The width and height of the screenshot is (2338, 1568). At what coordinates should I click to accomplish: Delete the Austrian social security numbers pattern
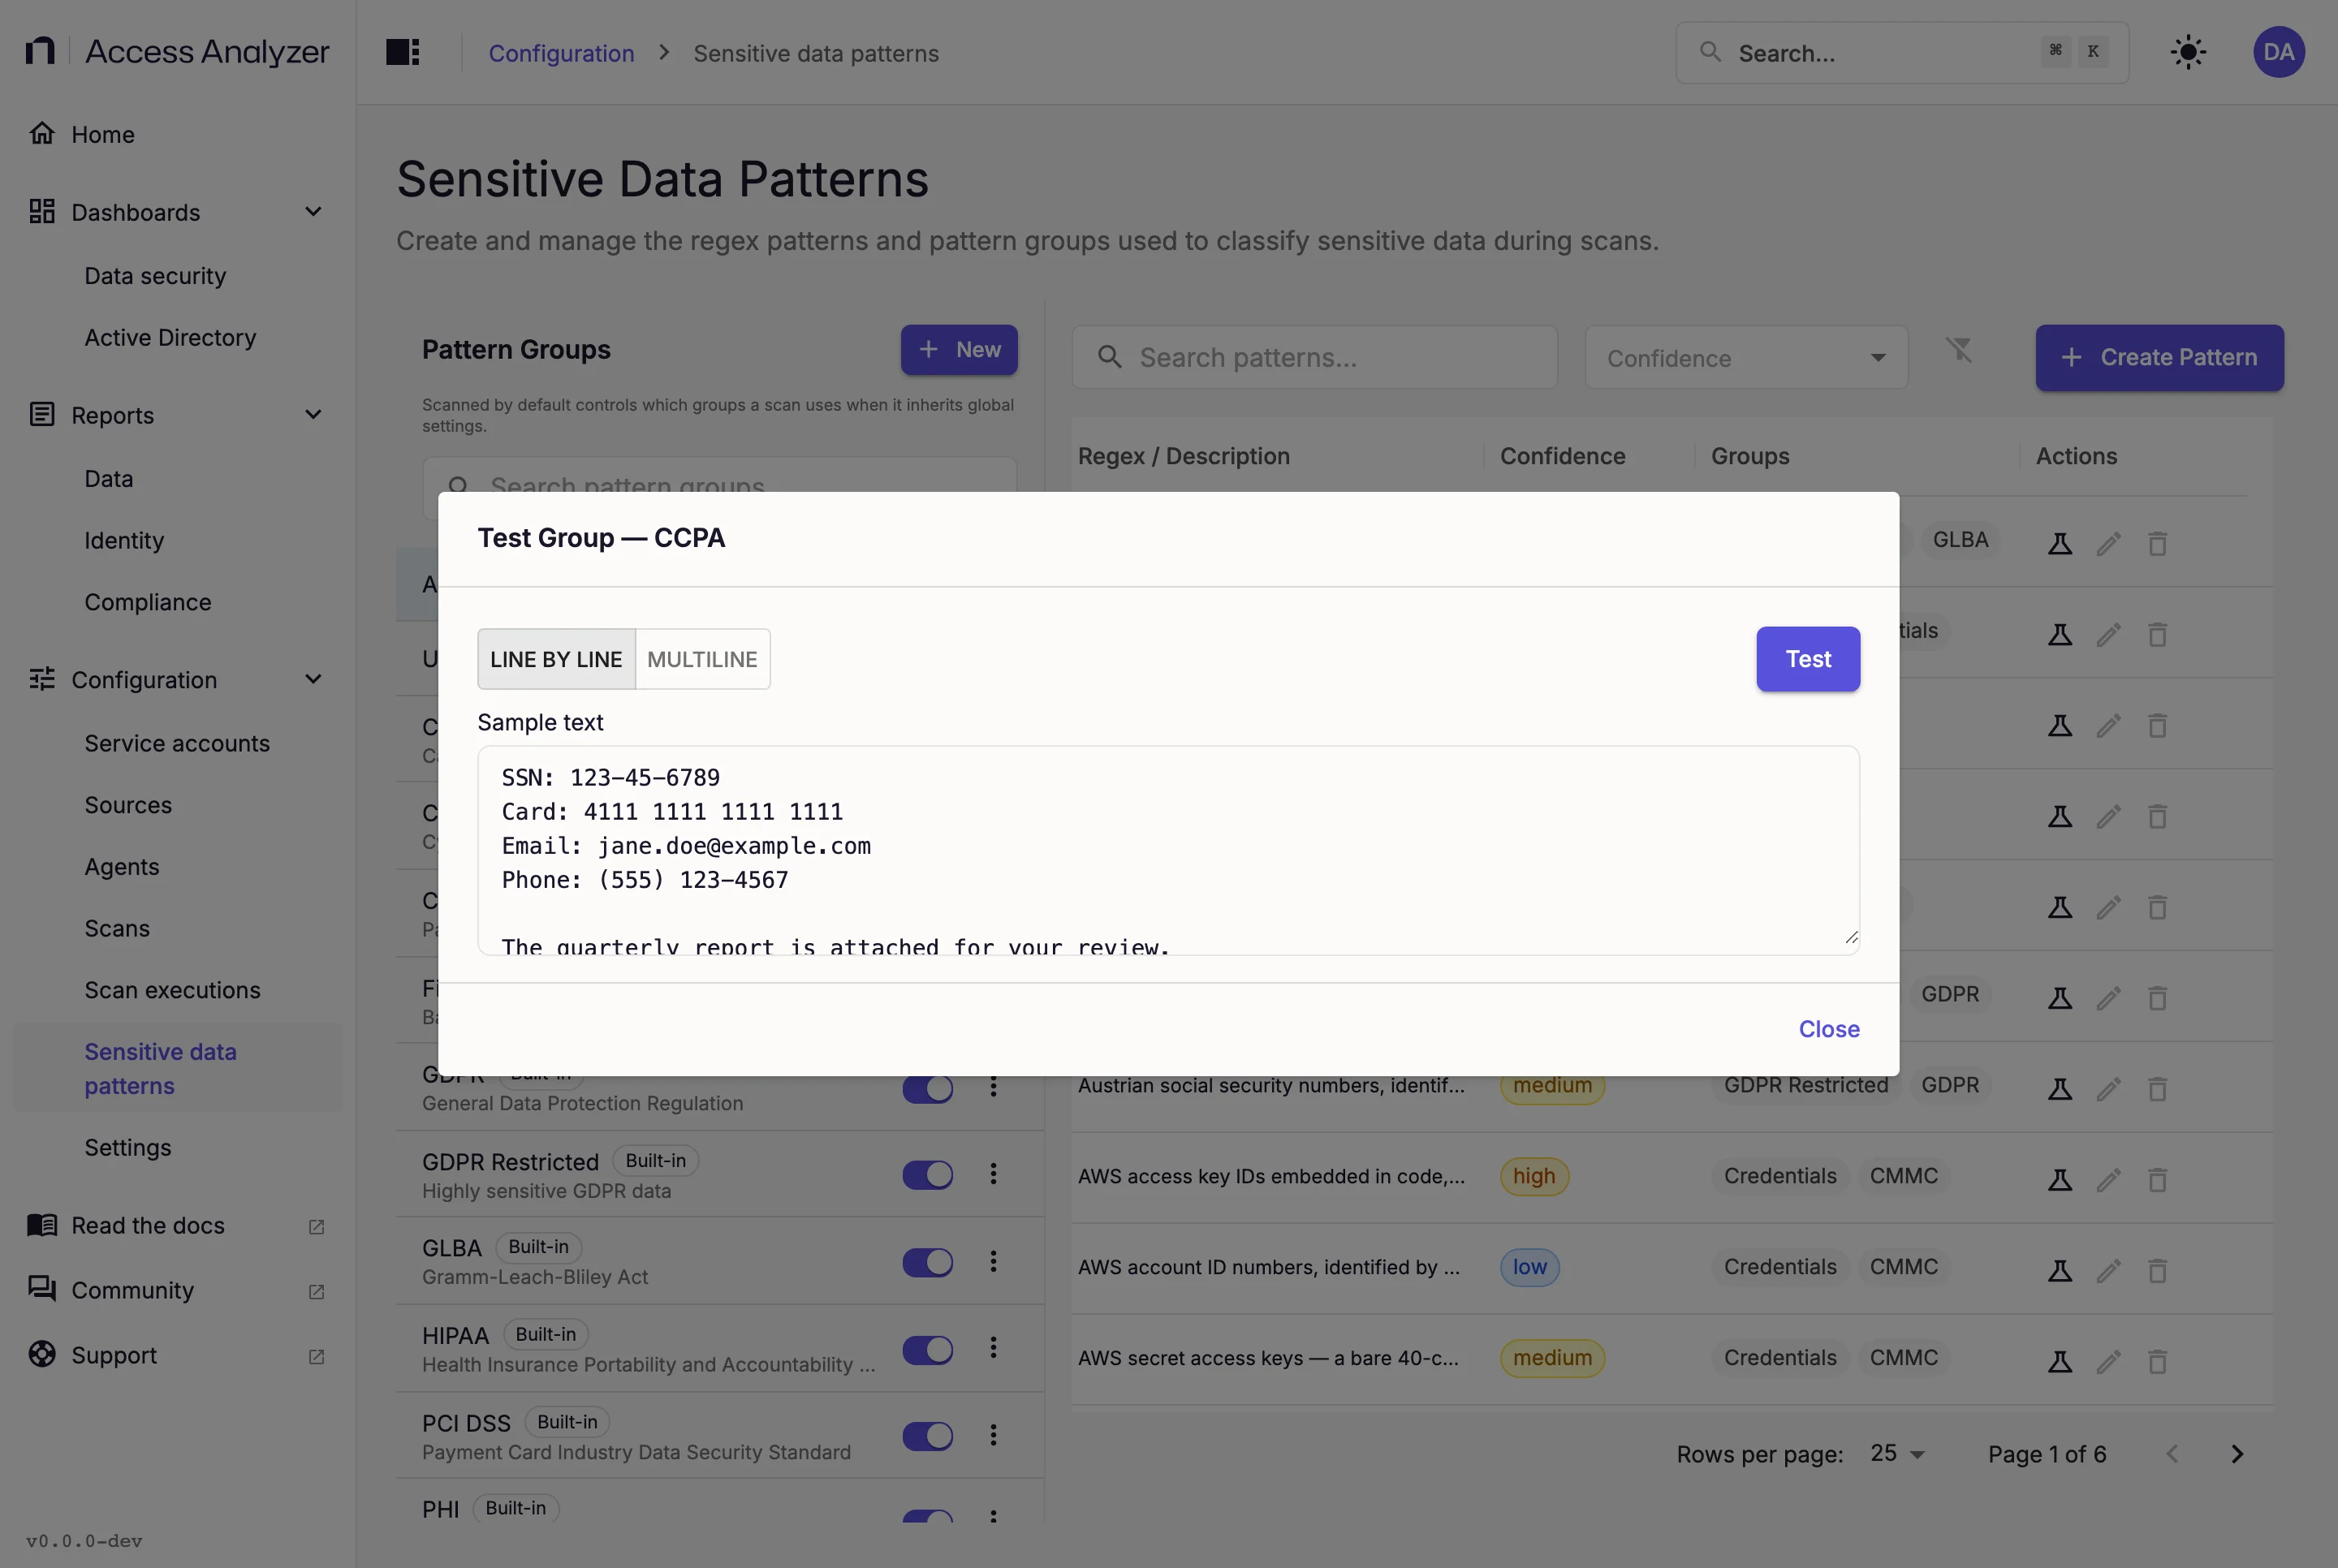[x=2158, y=1088]
